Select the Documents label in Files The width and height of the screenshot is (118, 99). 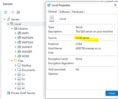click(28, 70)
